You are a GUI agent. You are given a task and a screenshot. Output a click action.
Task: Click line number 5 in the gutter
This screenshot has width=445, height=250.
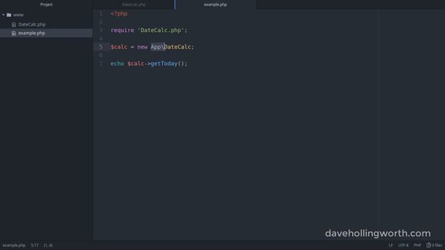click(x=101, y=47)
